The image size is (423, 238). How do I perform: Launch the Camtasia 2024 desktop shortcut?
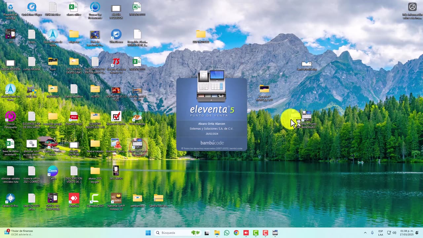click(x=95, y=200)
